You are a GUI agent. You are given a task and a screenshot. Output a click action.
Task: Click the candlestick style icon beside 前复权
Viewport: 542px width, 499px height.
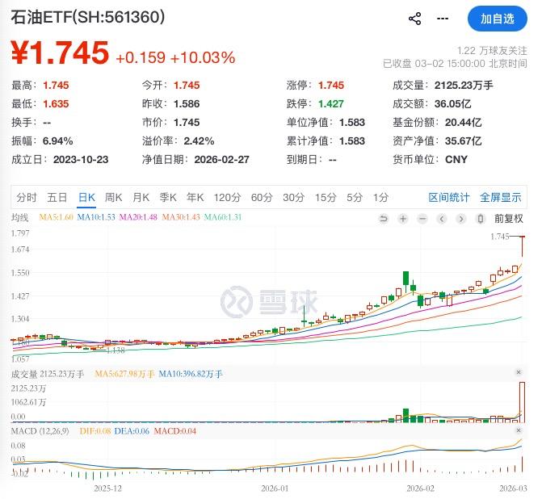[x=481, y=218]
